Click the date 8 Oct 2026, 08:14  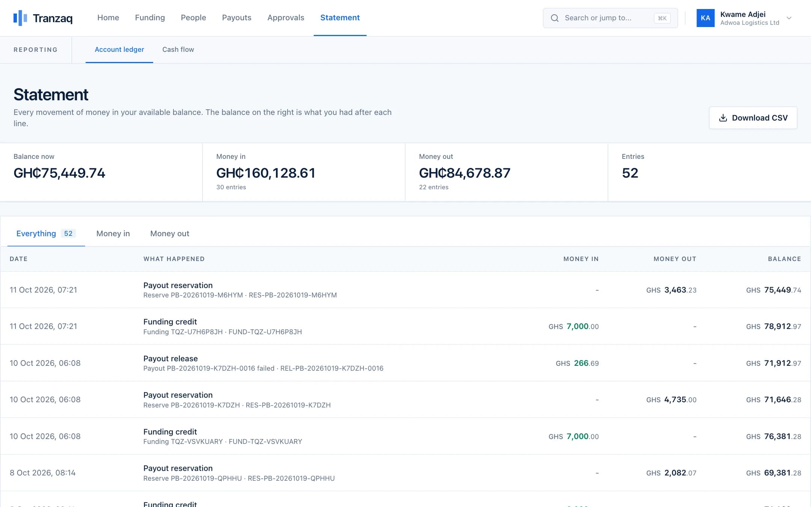[x=43, y=473]
